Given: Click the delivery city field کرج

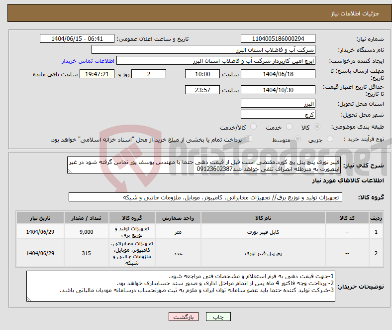Looking at the screenshot, I should pos(278,115).
